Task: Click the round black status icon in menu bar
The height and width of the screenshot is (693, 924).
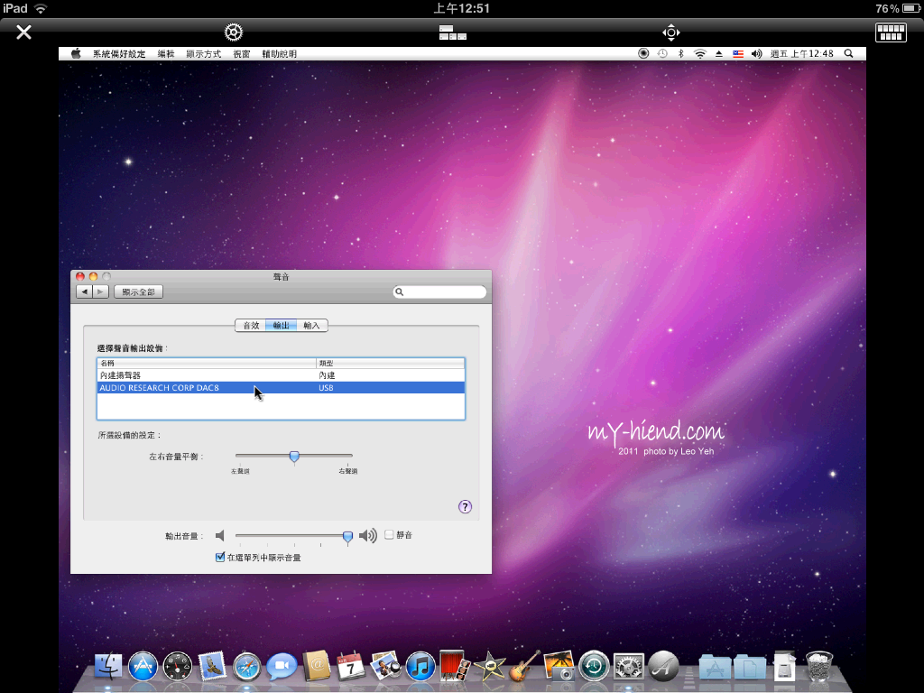Action: point(643,53)
